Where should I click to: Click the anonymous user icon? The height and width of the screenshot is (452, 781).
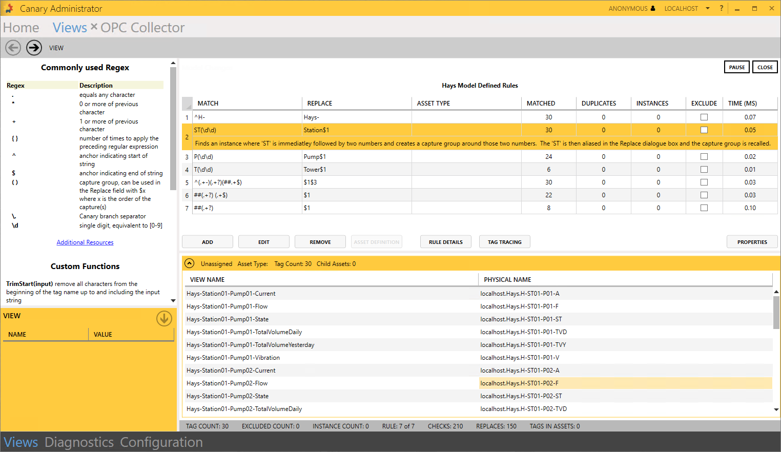pyautogui.click(x=653, y=8)
